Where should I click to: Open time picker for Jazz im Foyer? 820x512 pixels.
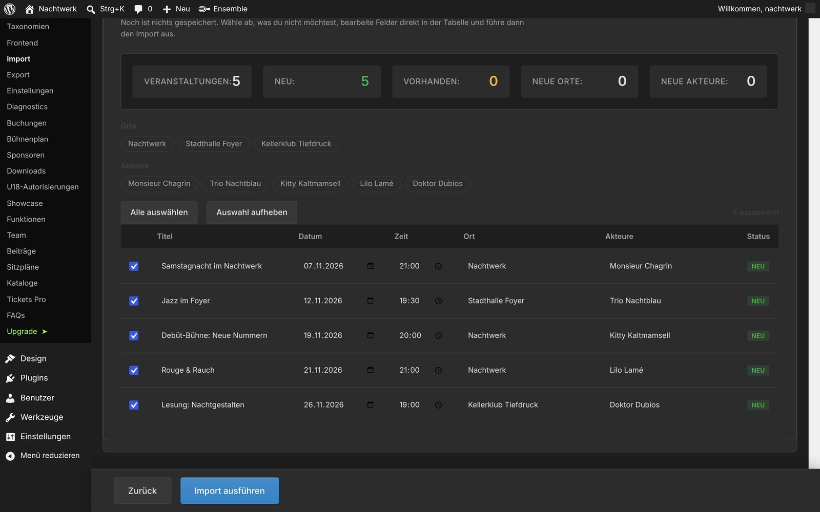438,301
